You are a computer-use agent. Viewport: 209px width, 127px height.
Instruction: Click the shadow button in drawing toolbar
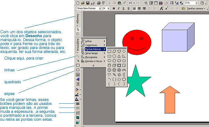[78, 117]
